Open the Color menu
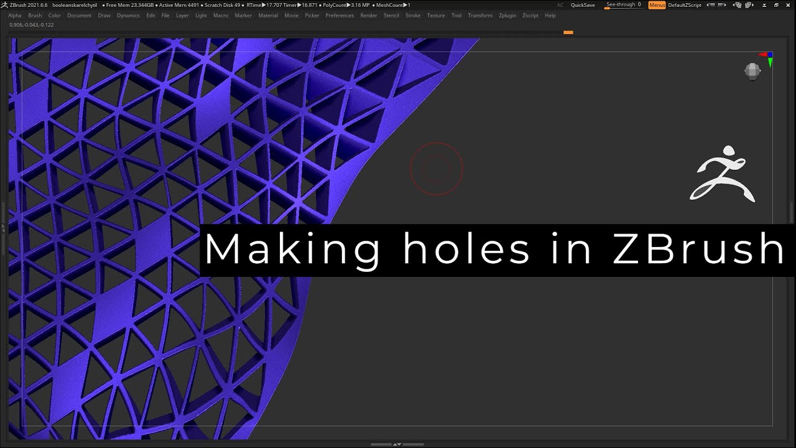Viewport: 796px width, 448px height. tap(55, 16)
